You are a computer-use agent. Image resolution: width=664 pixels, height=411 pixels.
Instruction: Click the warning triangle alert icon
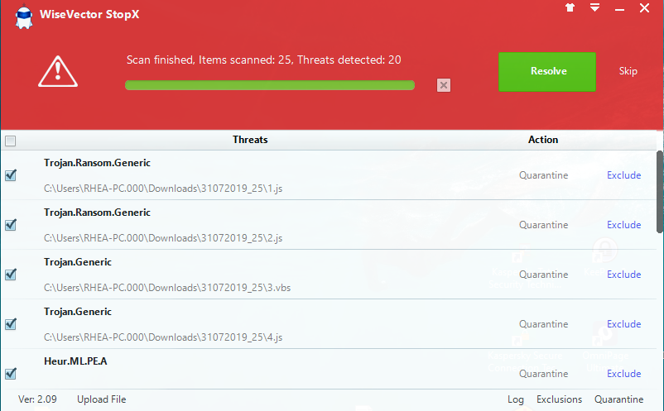click(58, 71)
